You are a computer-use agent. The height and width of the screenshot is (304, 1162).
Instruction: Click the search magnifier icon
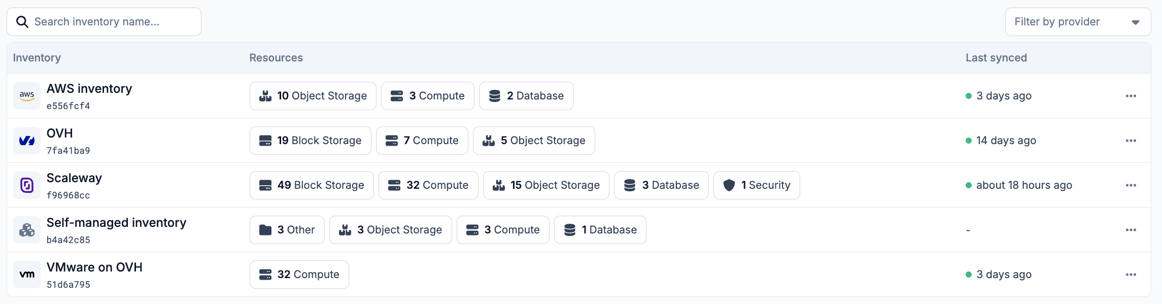pos(22,22)
